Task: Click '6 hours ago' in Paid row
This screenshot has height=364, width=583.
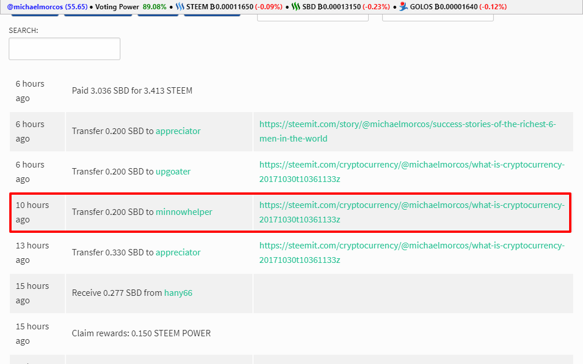Action: [30, 91]
